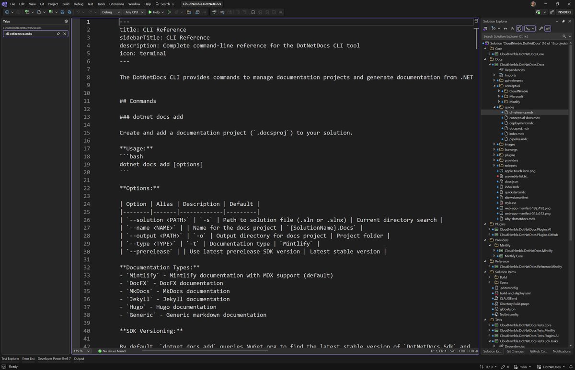The image size is (575, 370).
Task: Start debugging with the green play button
Action: (x=149, y=12)
